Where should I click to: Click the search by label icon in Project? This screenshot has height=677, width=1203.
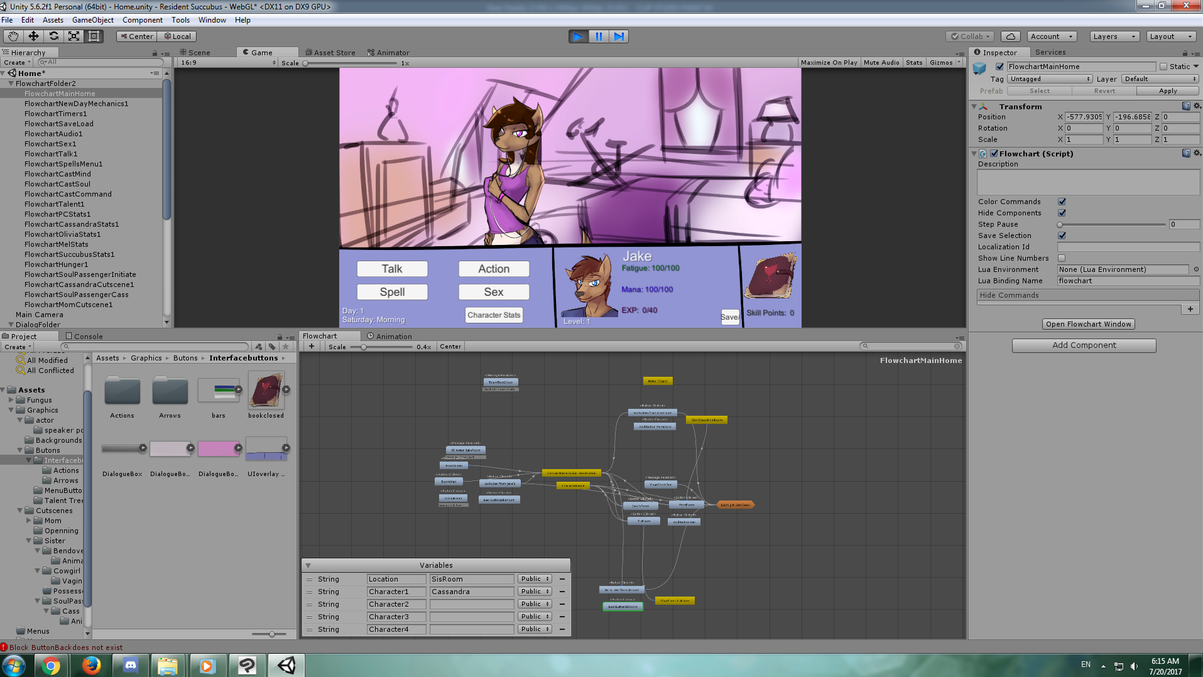click(272, 347)
